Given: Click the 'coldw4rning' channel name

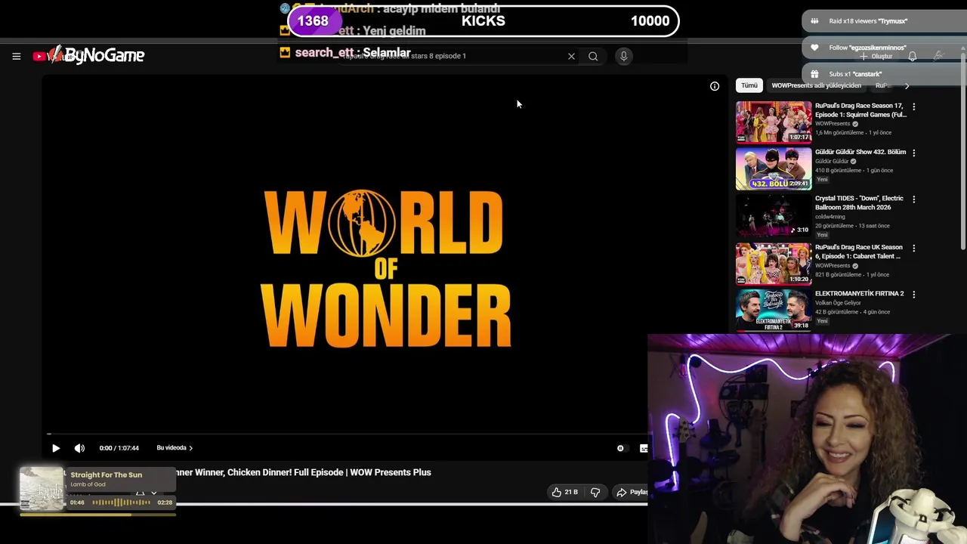Looking at the screenshot, I should click(830, 217).
